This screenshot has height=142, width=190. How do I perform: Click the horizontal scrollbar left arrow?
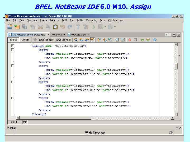pyautogui.click(x=18, y=118)
